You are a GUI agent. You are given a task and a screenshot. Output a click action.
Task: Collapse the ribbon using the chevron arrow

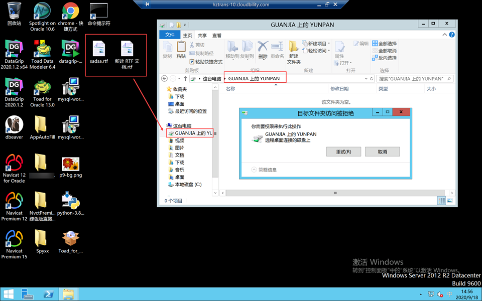(x=444, y=35)
